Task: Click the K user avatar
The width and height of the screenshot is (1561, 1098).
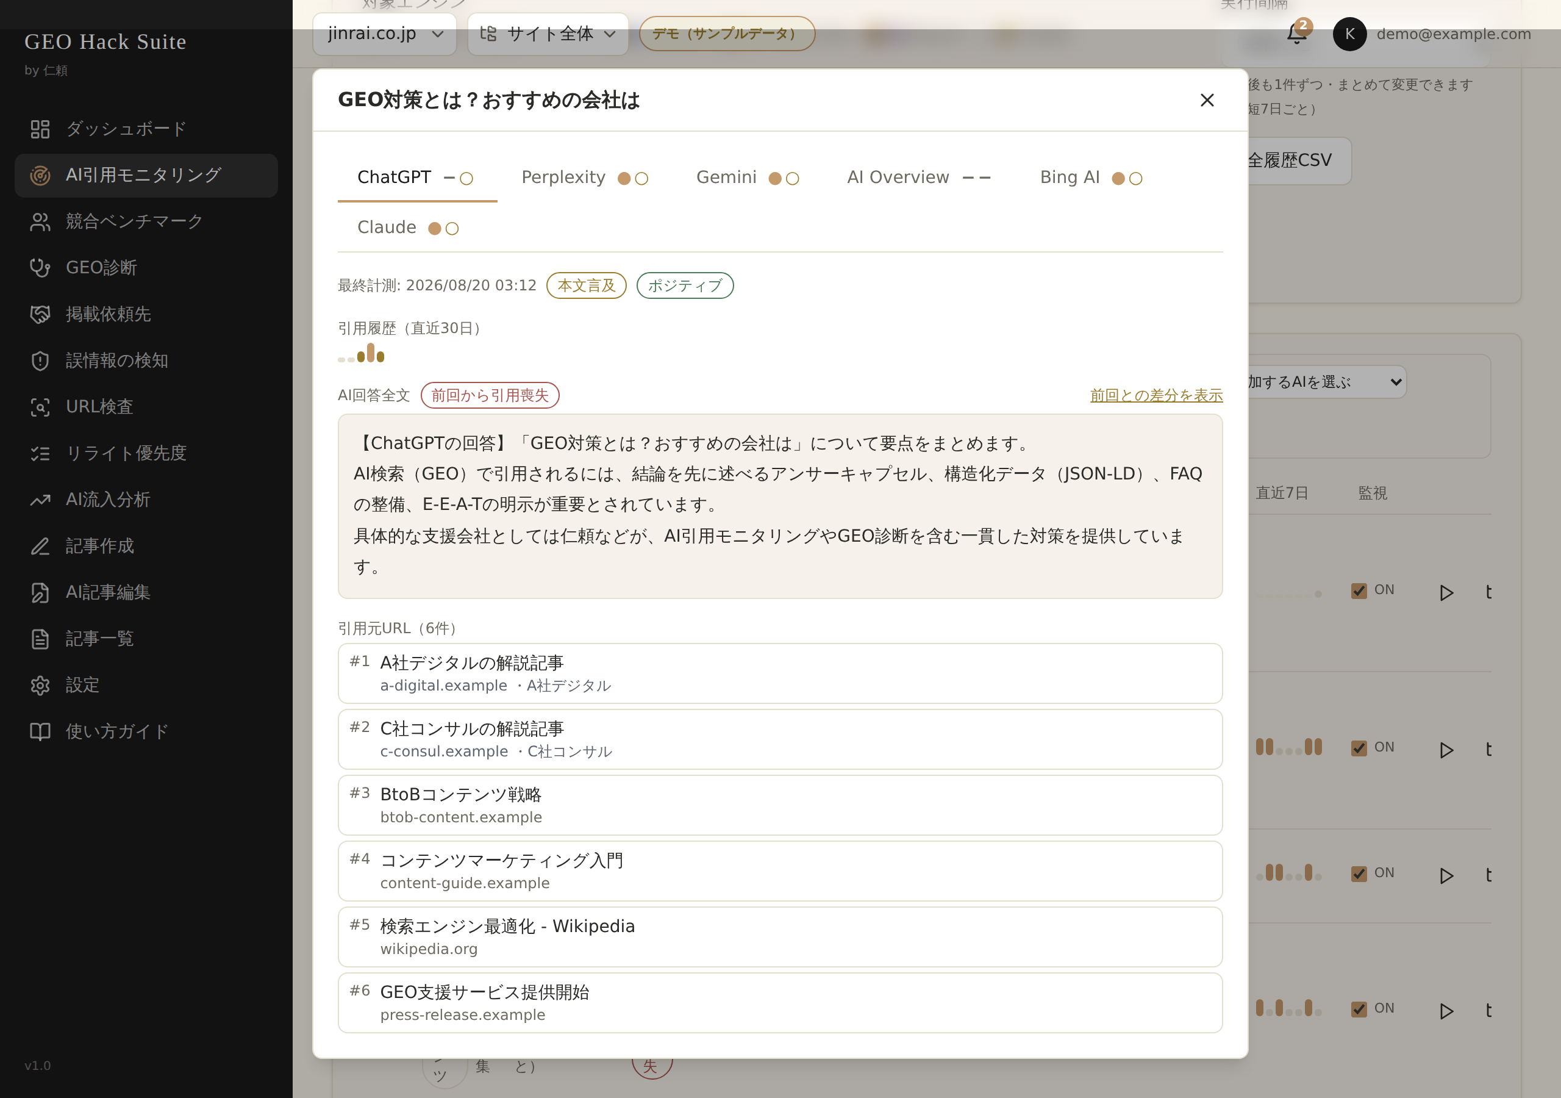Action: (x=1349, y=34)
